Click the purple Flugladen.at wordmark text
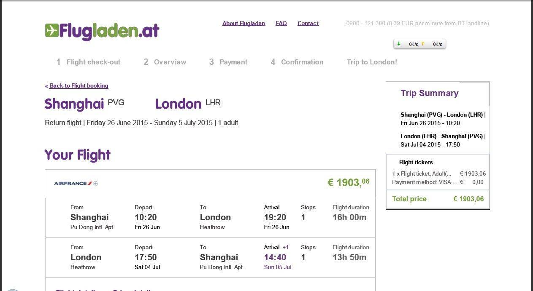Screen dimensions: 533x291 pyautogui.click(x=109, y=31)
